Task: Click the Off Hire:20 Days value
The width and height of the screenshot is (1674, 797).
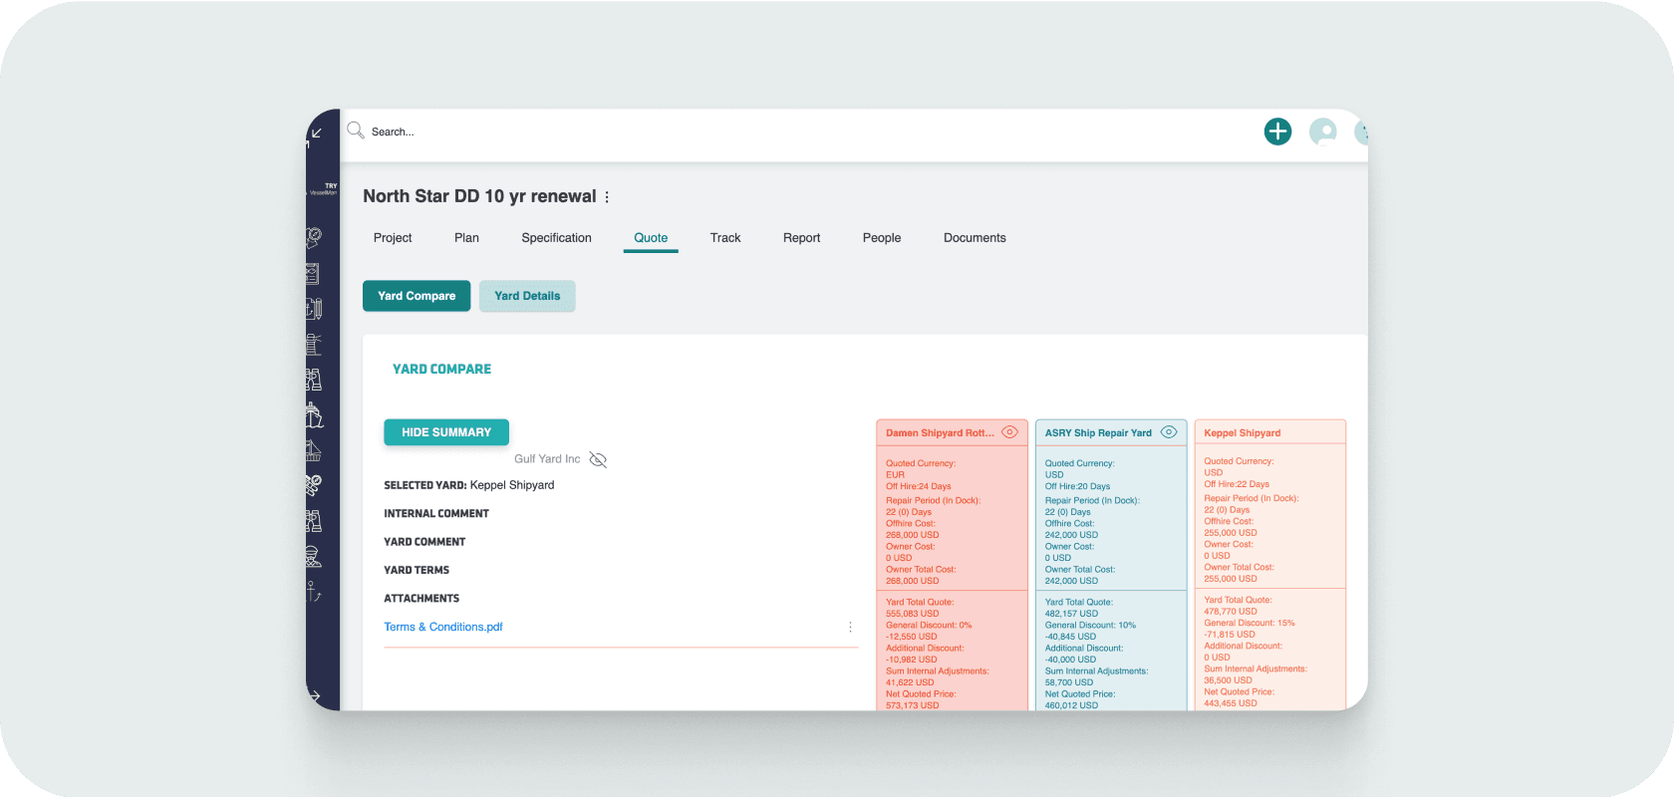Action: (1077, 486)
